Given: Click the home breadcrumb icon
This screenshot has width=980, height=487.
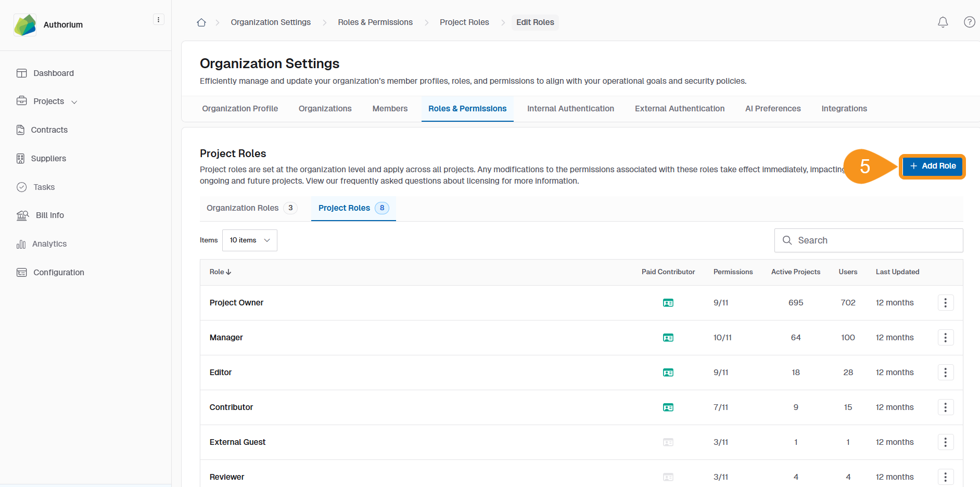Looking at the screenshot, I should tap(201, 22).
